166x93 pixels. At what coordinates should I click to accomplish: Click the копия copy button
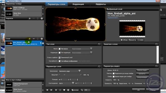coord(75,90)
